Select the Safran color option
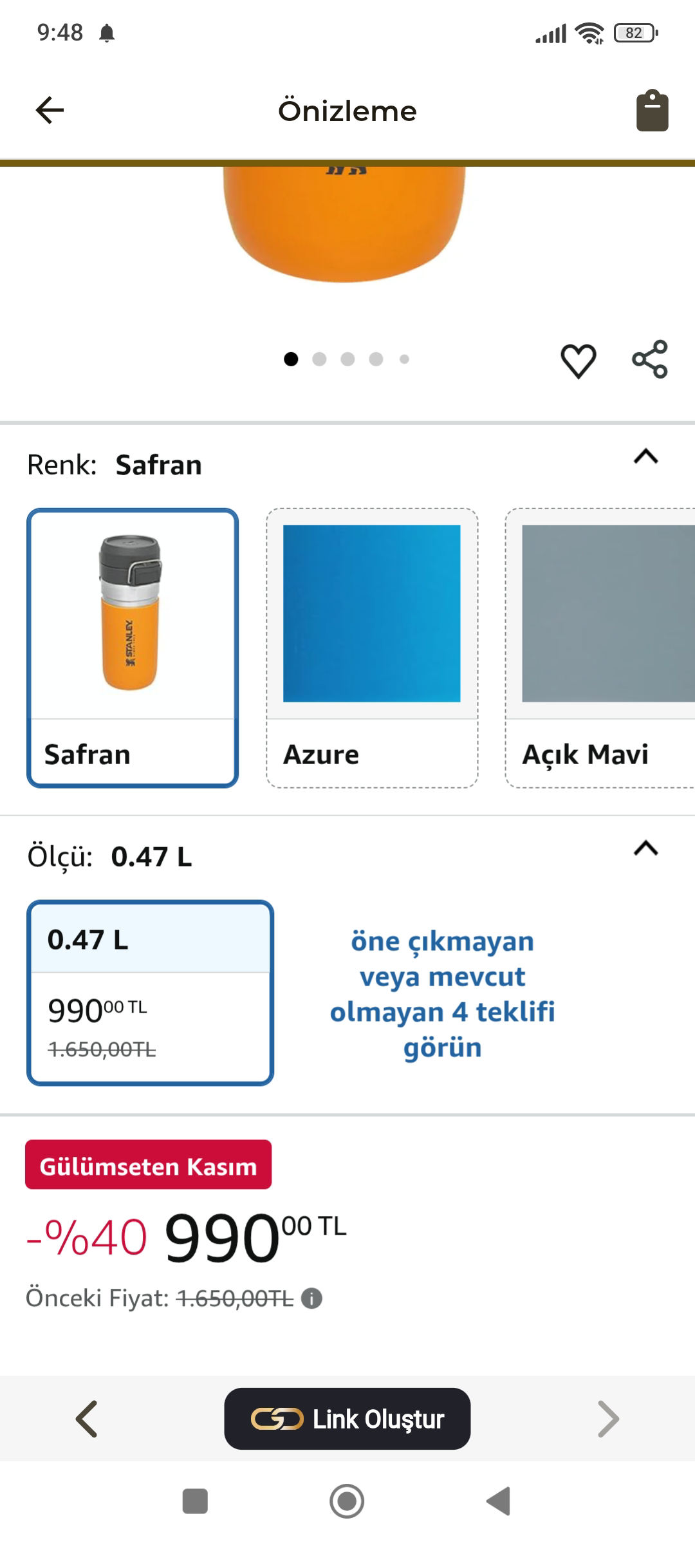695x1545 pixels. click(x=133, y=648)
